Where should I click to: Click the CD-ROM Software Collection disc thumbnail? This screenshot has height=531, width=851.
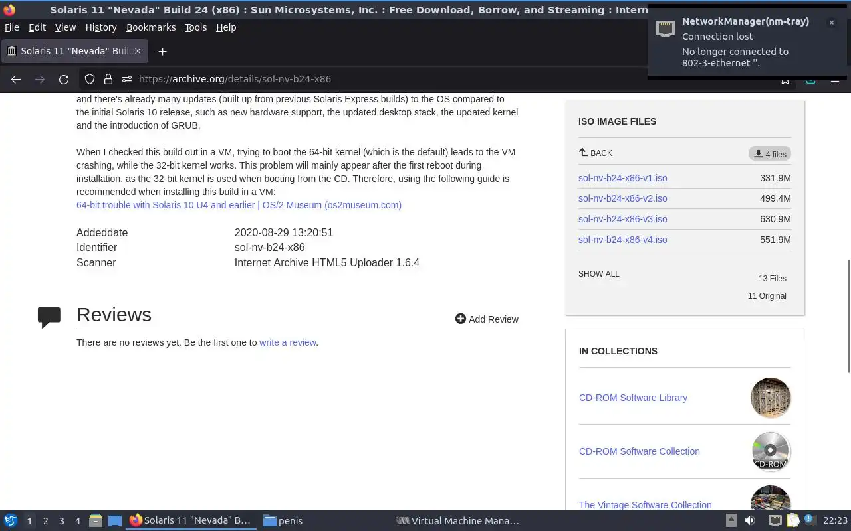coord(771,451)
